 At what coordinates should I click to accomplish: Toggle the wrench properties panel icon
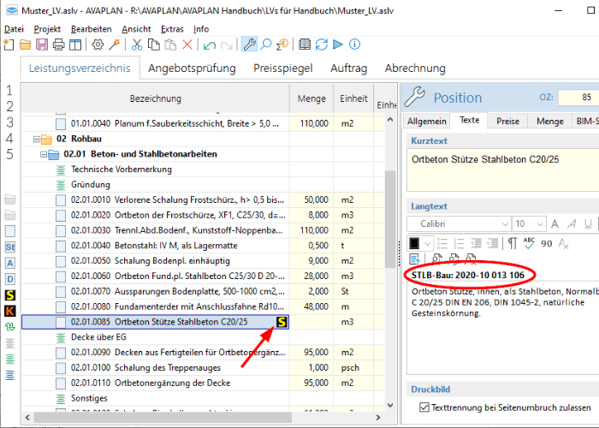pos(249,45)
